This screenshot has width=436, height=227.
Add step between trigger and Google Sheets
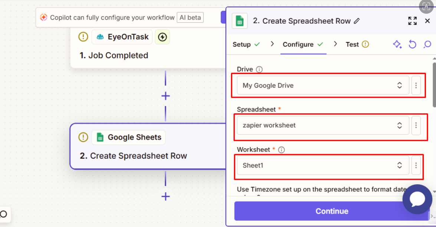(x=165, y=96)
